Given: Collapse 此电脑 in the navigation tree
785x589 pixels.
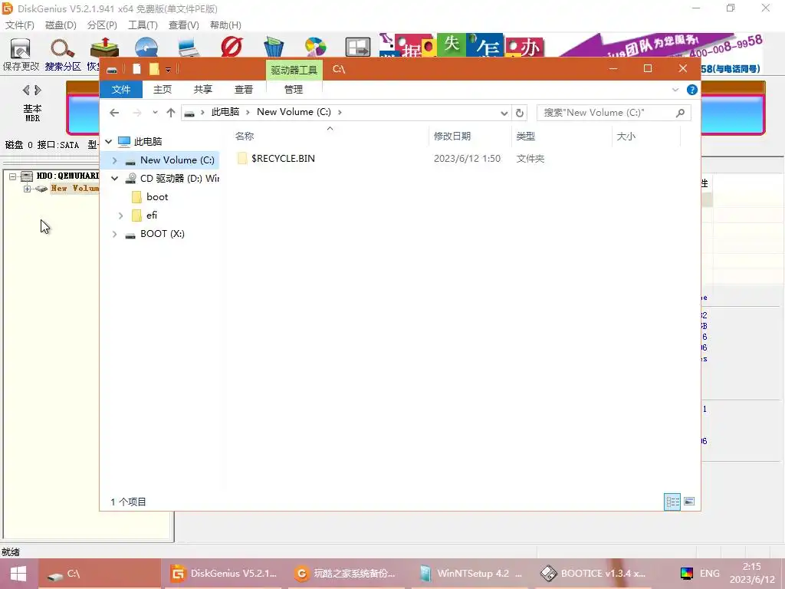Looking at the screenshot, I should point(109,142).
